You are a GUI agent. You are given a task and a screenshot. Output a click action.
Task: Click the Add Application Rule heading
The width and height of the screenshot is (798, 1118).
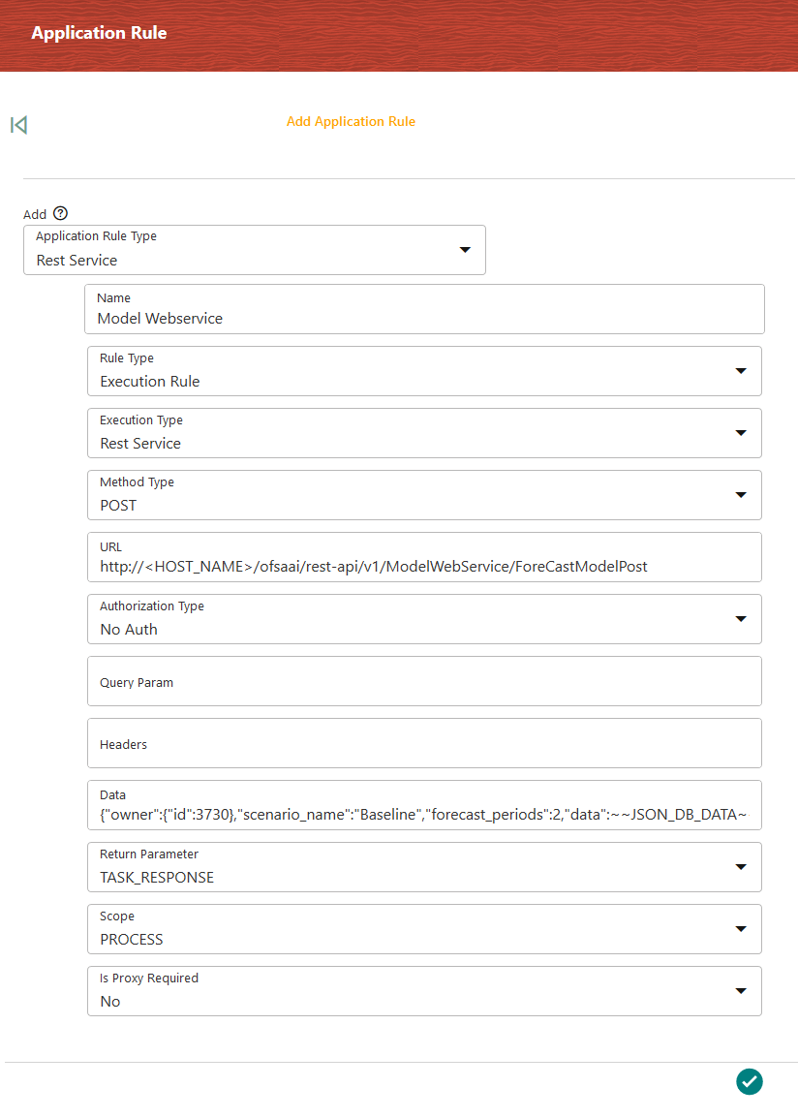[x=351, y=121]
